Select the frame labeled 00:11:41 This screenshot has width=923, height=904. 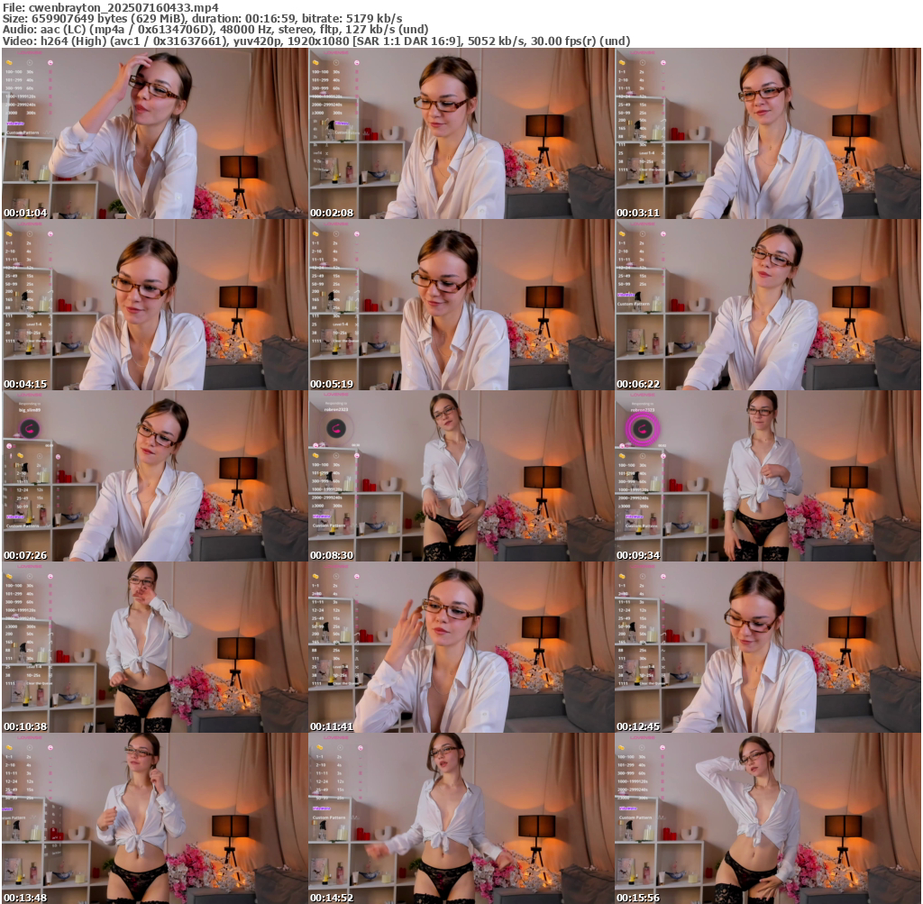point(461,647)
